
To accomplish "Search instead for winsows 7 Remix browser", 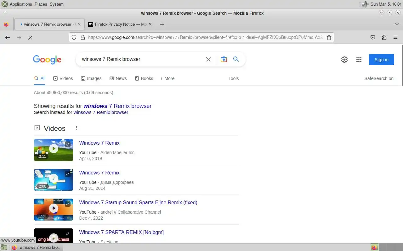I will click(101, 112).
